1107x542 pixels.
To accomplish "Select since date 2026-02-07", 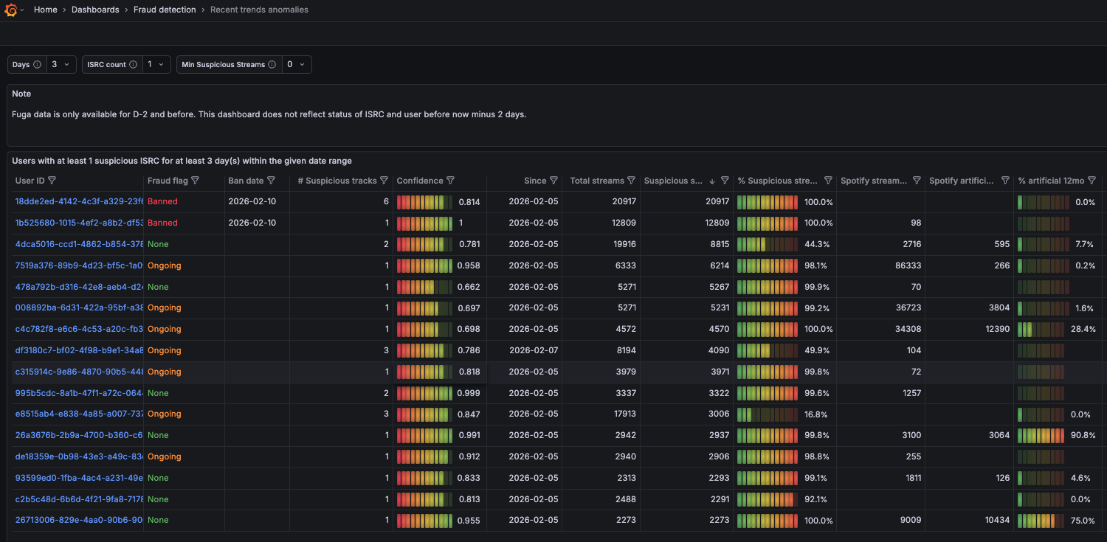I will 534,350.
